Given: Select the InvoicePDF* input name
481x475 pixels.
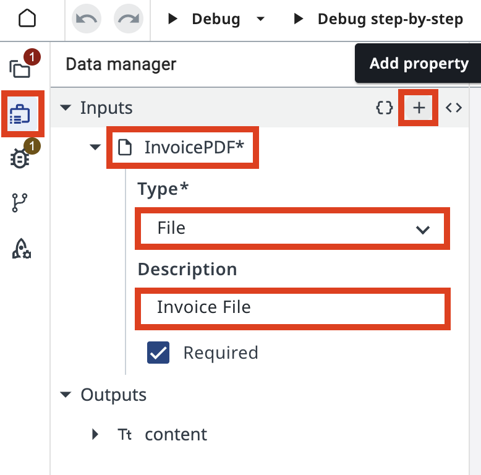Looking at the screenshot, I should [194, 147].
